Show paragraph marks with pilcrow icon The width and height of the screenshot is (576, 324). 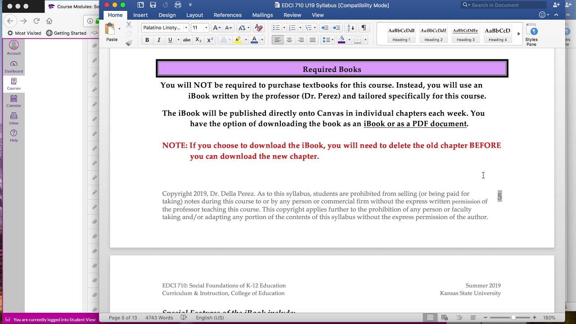364,28
